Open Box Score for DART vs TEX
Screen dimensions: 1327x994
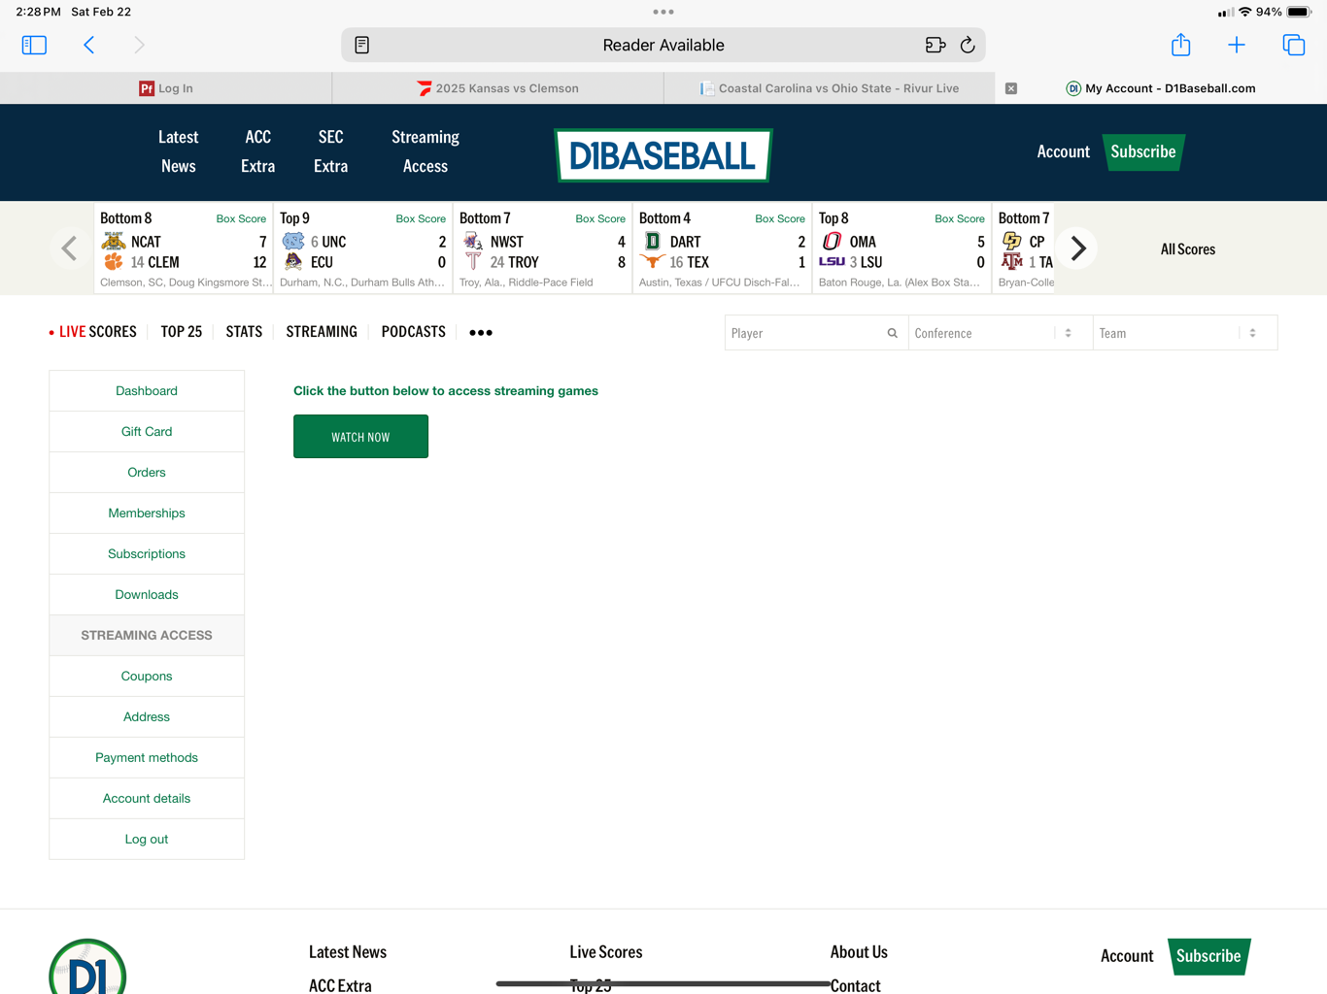(780, 219)
